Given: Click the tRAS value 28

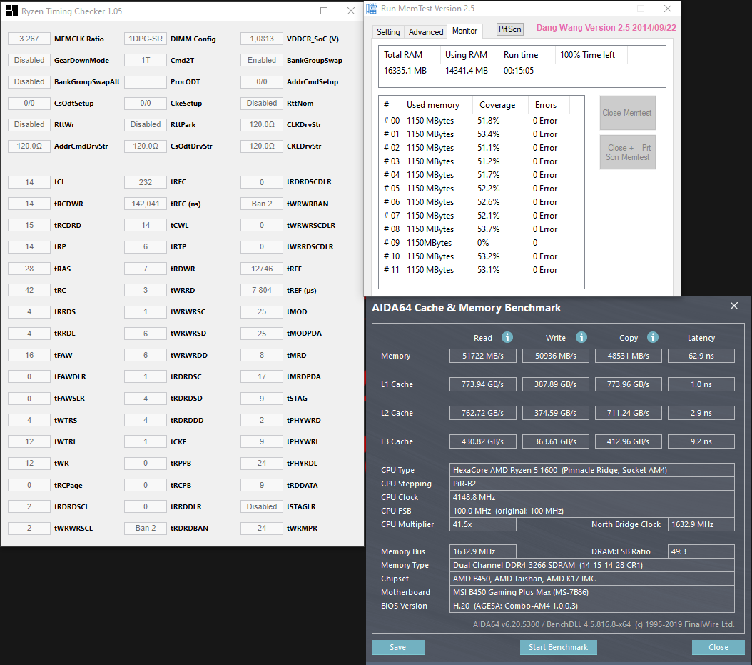Looking at the screenshot, I should (29, 269).
